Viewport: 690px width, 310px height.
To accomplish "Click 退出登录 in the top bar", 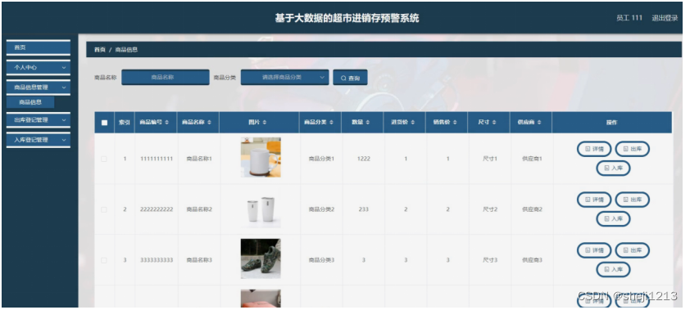I will [665, 18].
